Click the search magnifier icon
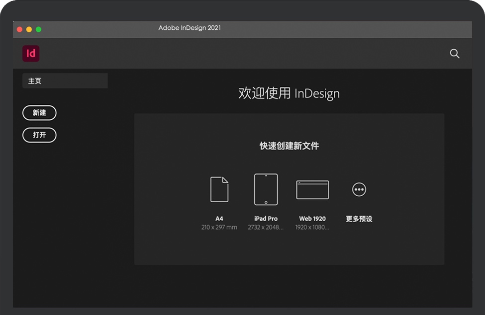This screenshot has height=315, width=485. click(x=454, y=54)
